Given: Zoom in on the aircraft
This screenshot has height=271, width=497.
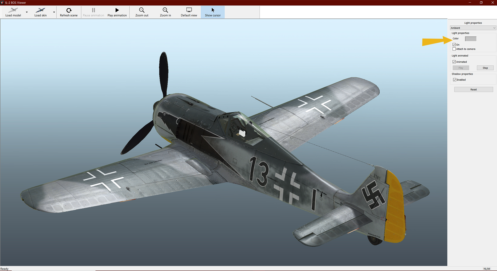Looking at the screenshot, I should pyautogui.click(x=165, y=12).
